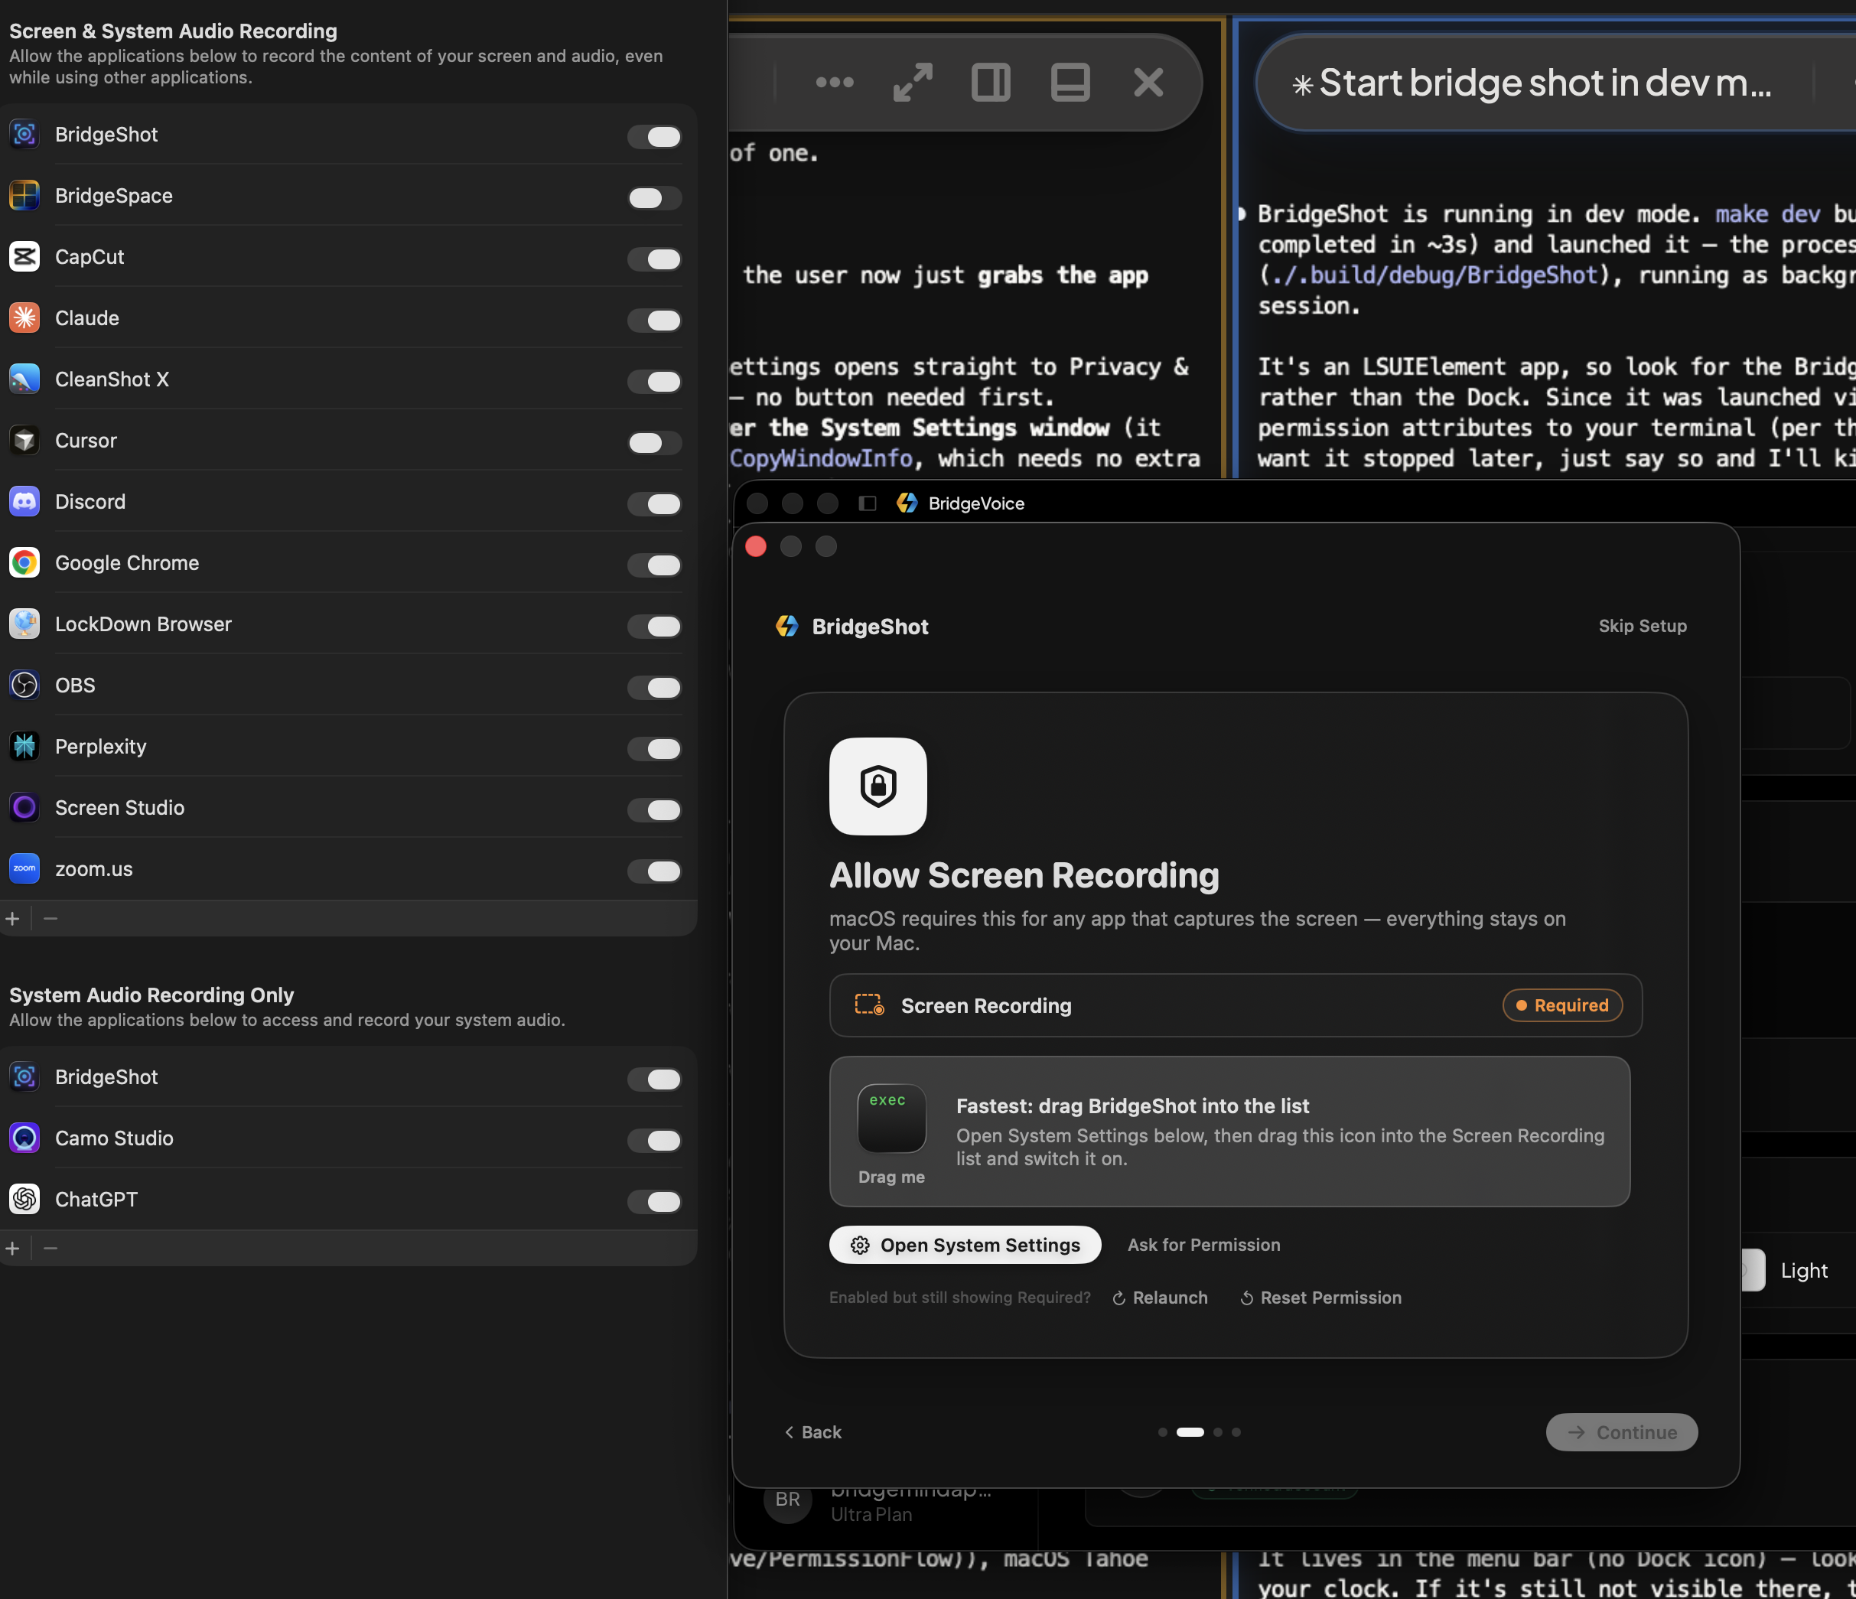Click Skip Setup
Viewport: 1856px width, 1599px height.
1643,626
